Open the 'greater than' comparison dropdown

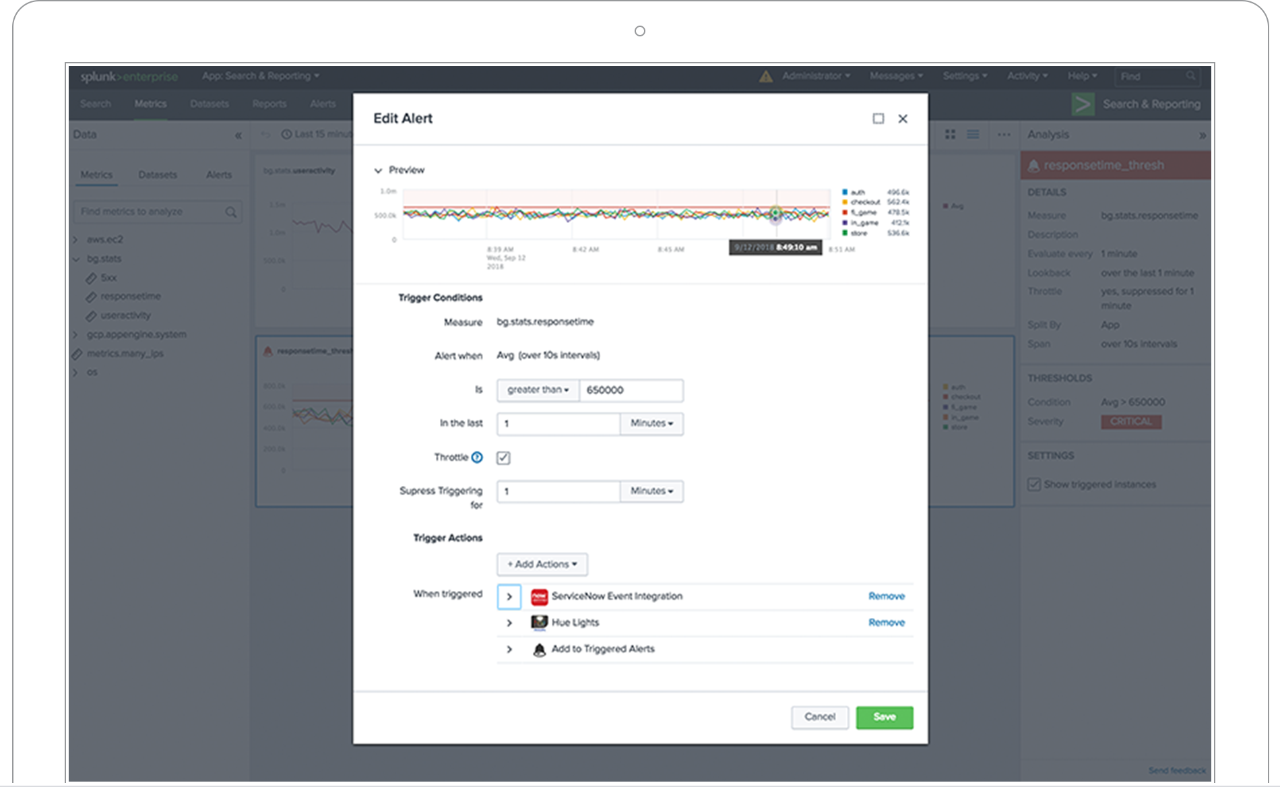538,390
